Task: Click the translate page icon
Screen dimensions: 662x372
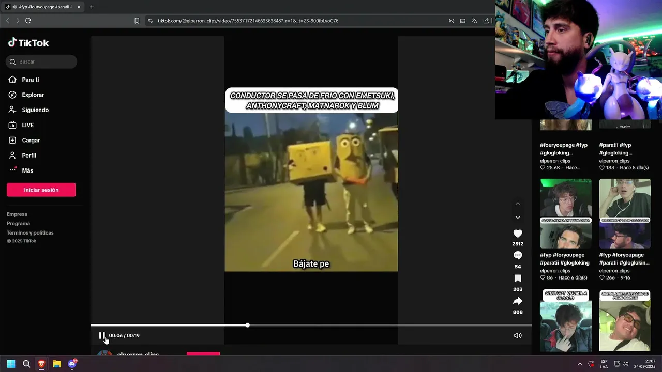Action: click(x=474, y=21)
